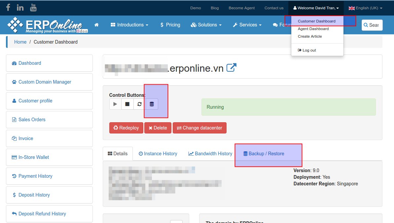Open the English (UK) language dropdown
Viewport: 394px width, 223px height.
click(x=366, y=8)
